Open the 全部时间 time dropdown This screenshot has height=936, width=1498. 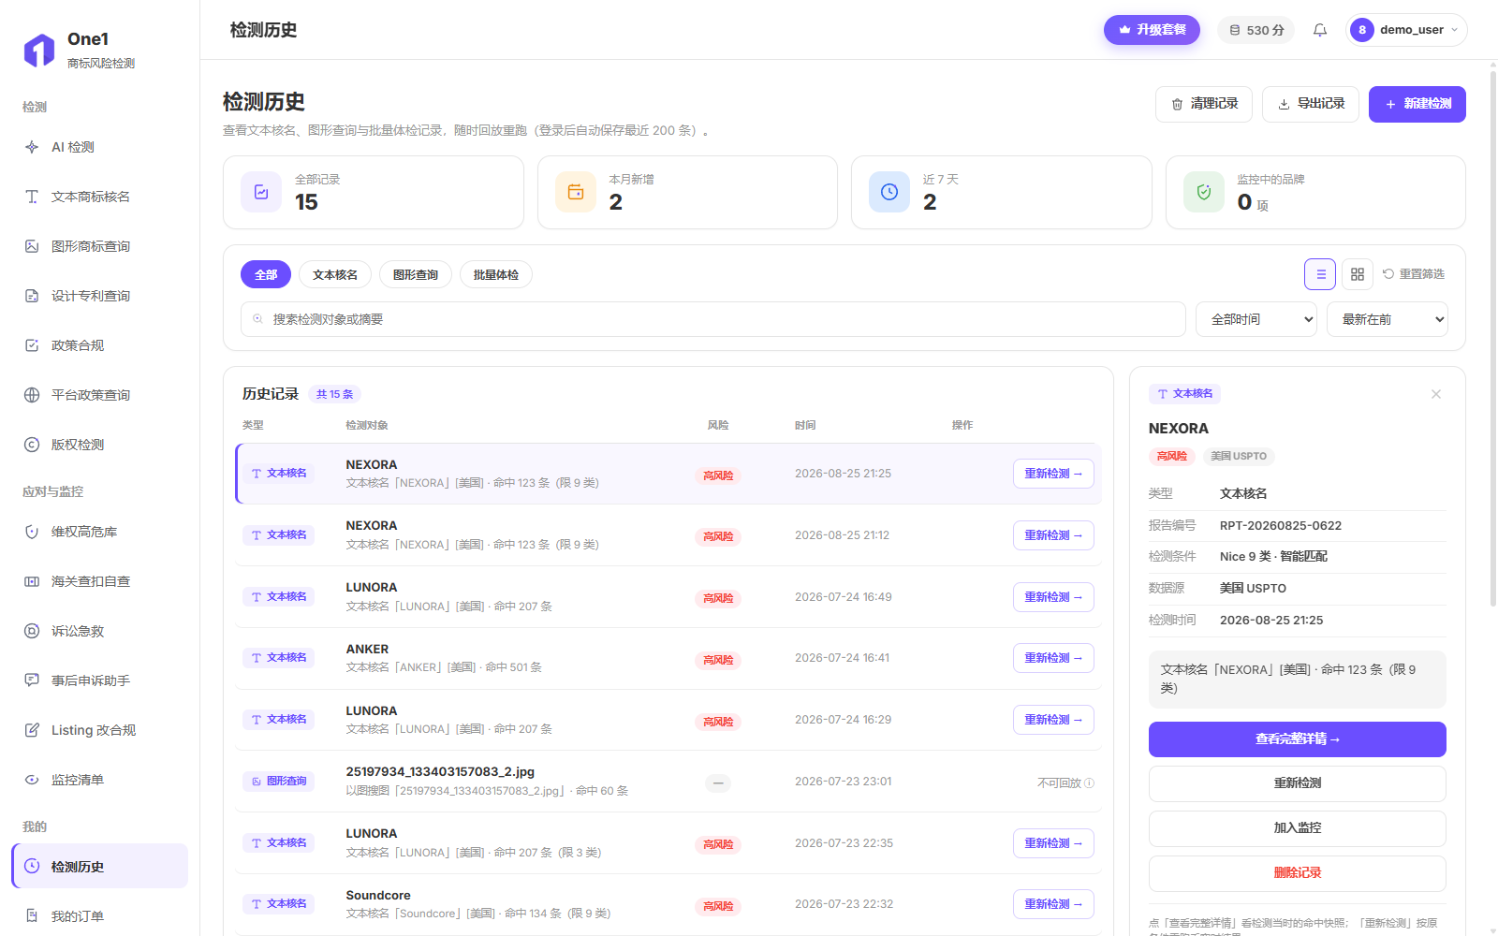click(x=1256, y=319)
